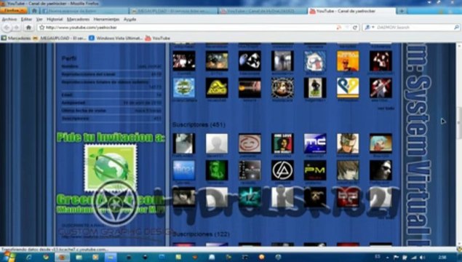Open the Ayuda menu
Screen dimensions: 462x262
click(x=130, y=19)
